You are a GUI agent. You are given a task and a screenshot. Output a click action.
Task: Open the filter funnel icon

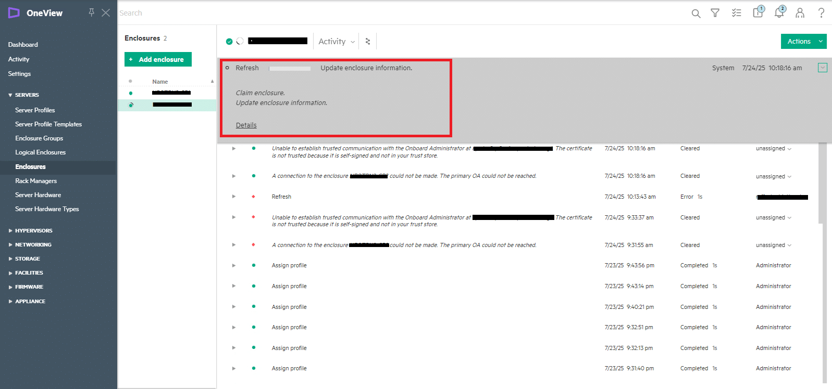pyautogui.click(x=715, y=13)
